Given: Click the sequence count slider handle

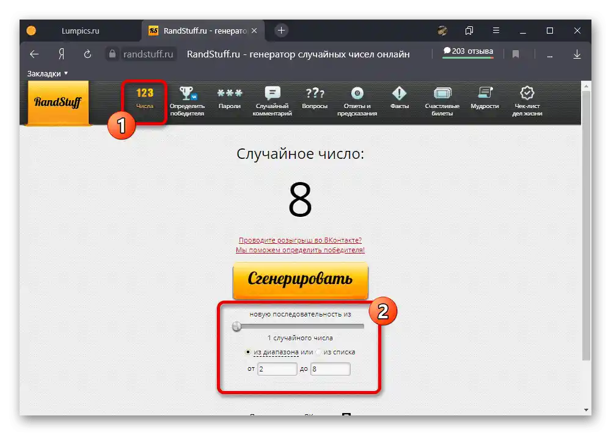Looking at the screenshot, I should pos(236,326).
